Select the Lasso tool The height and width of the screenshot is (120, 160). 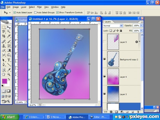click(x=3, y=31)
